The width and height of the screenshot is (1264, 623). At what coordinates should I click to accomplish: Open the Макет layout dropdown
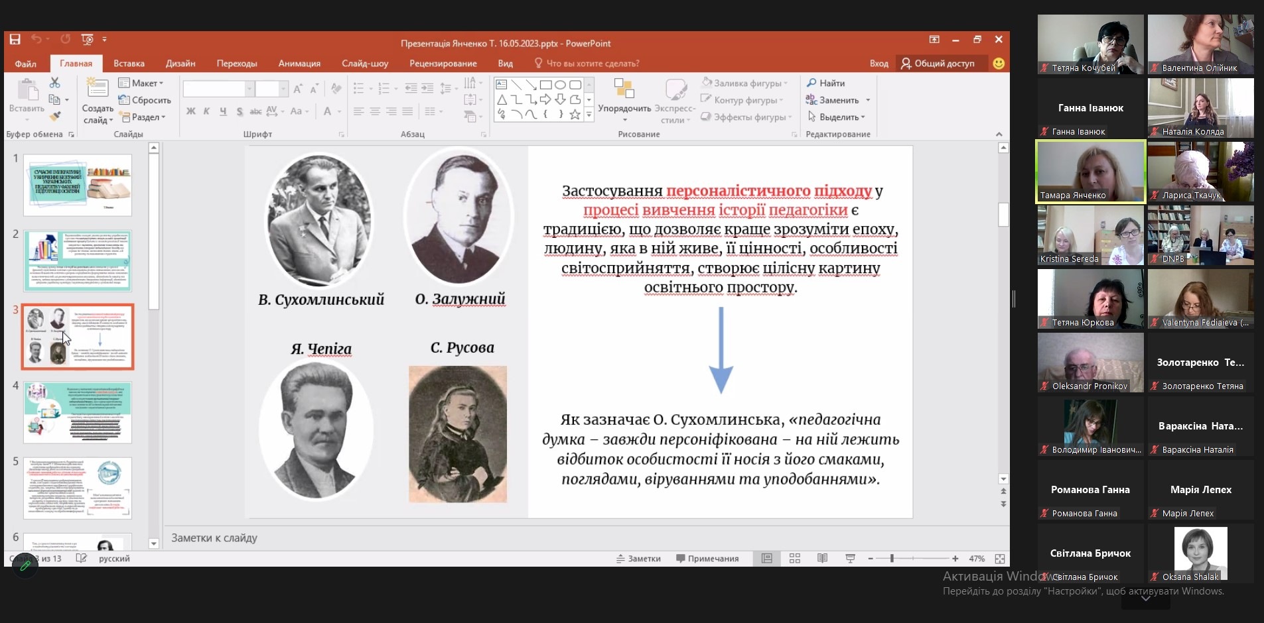tap(141, 83)
